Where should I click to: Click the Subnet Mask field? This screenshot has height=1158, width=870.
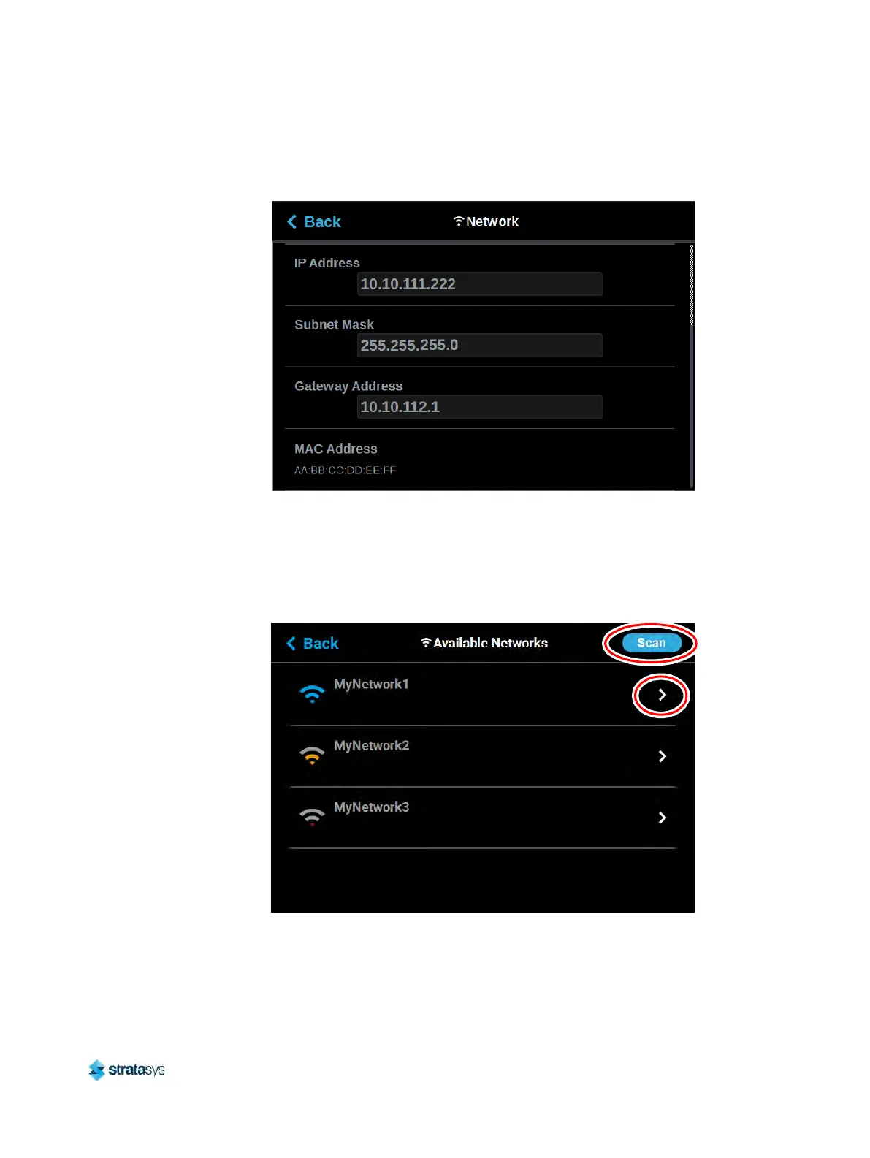click(x=479, y=346)
